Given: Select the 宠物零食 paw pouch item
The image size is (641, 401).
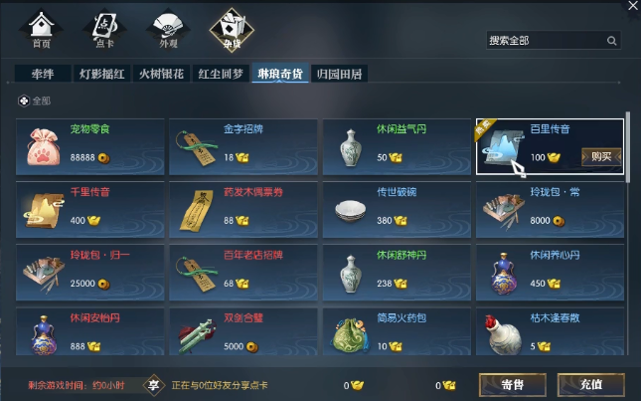Looking at the screenshot, I should coord(89,147).
